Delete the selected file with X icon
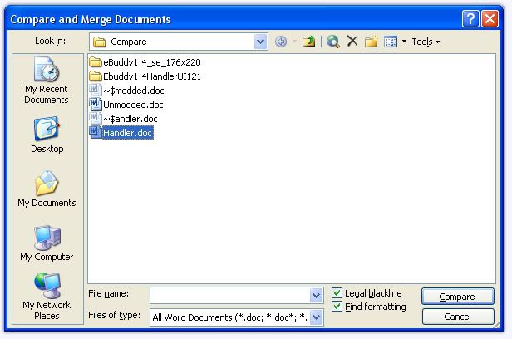Screen dimensions: 512x339 point(352,41)
